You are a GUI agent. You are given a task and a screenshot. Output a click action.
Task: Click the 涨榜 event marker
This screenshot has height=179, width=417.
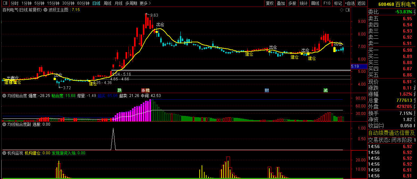pos(145,90)
